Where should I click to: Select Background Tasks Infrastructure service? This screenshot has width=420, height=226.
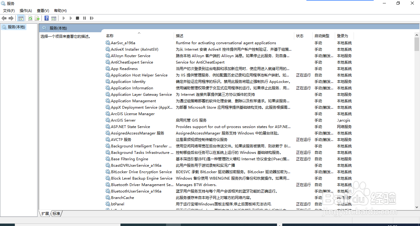142,153
